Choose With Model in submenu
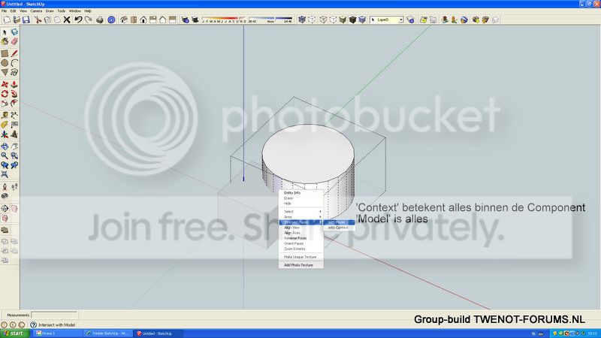The image size is (601, 338). click(x=339, y=222)
